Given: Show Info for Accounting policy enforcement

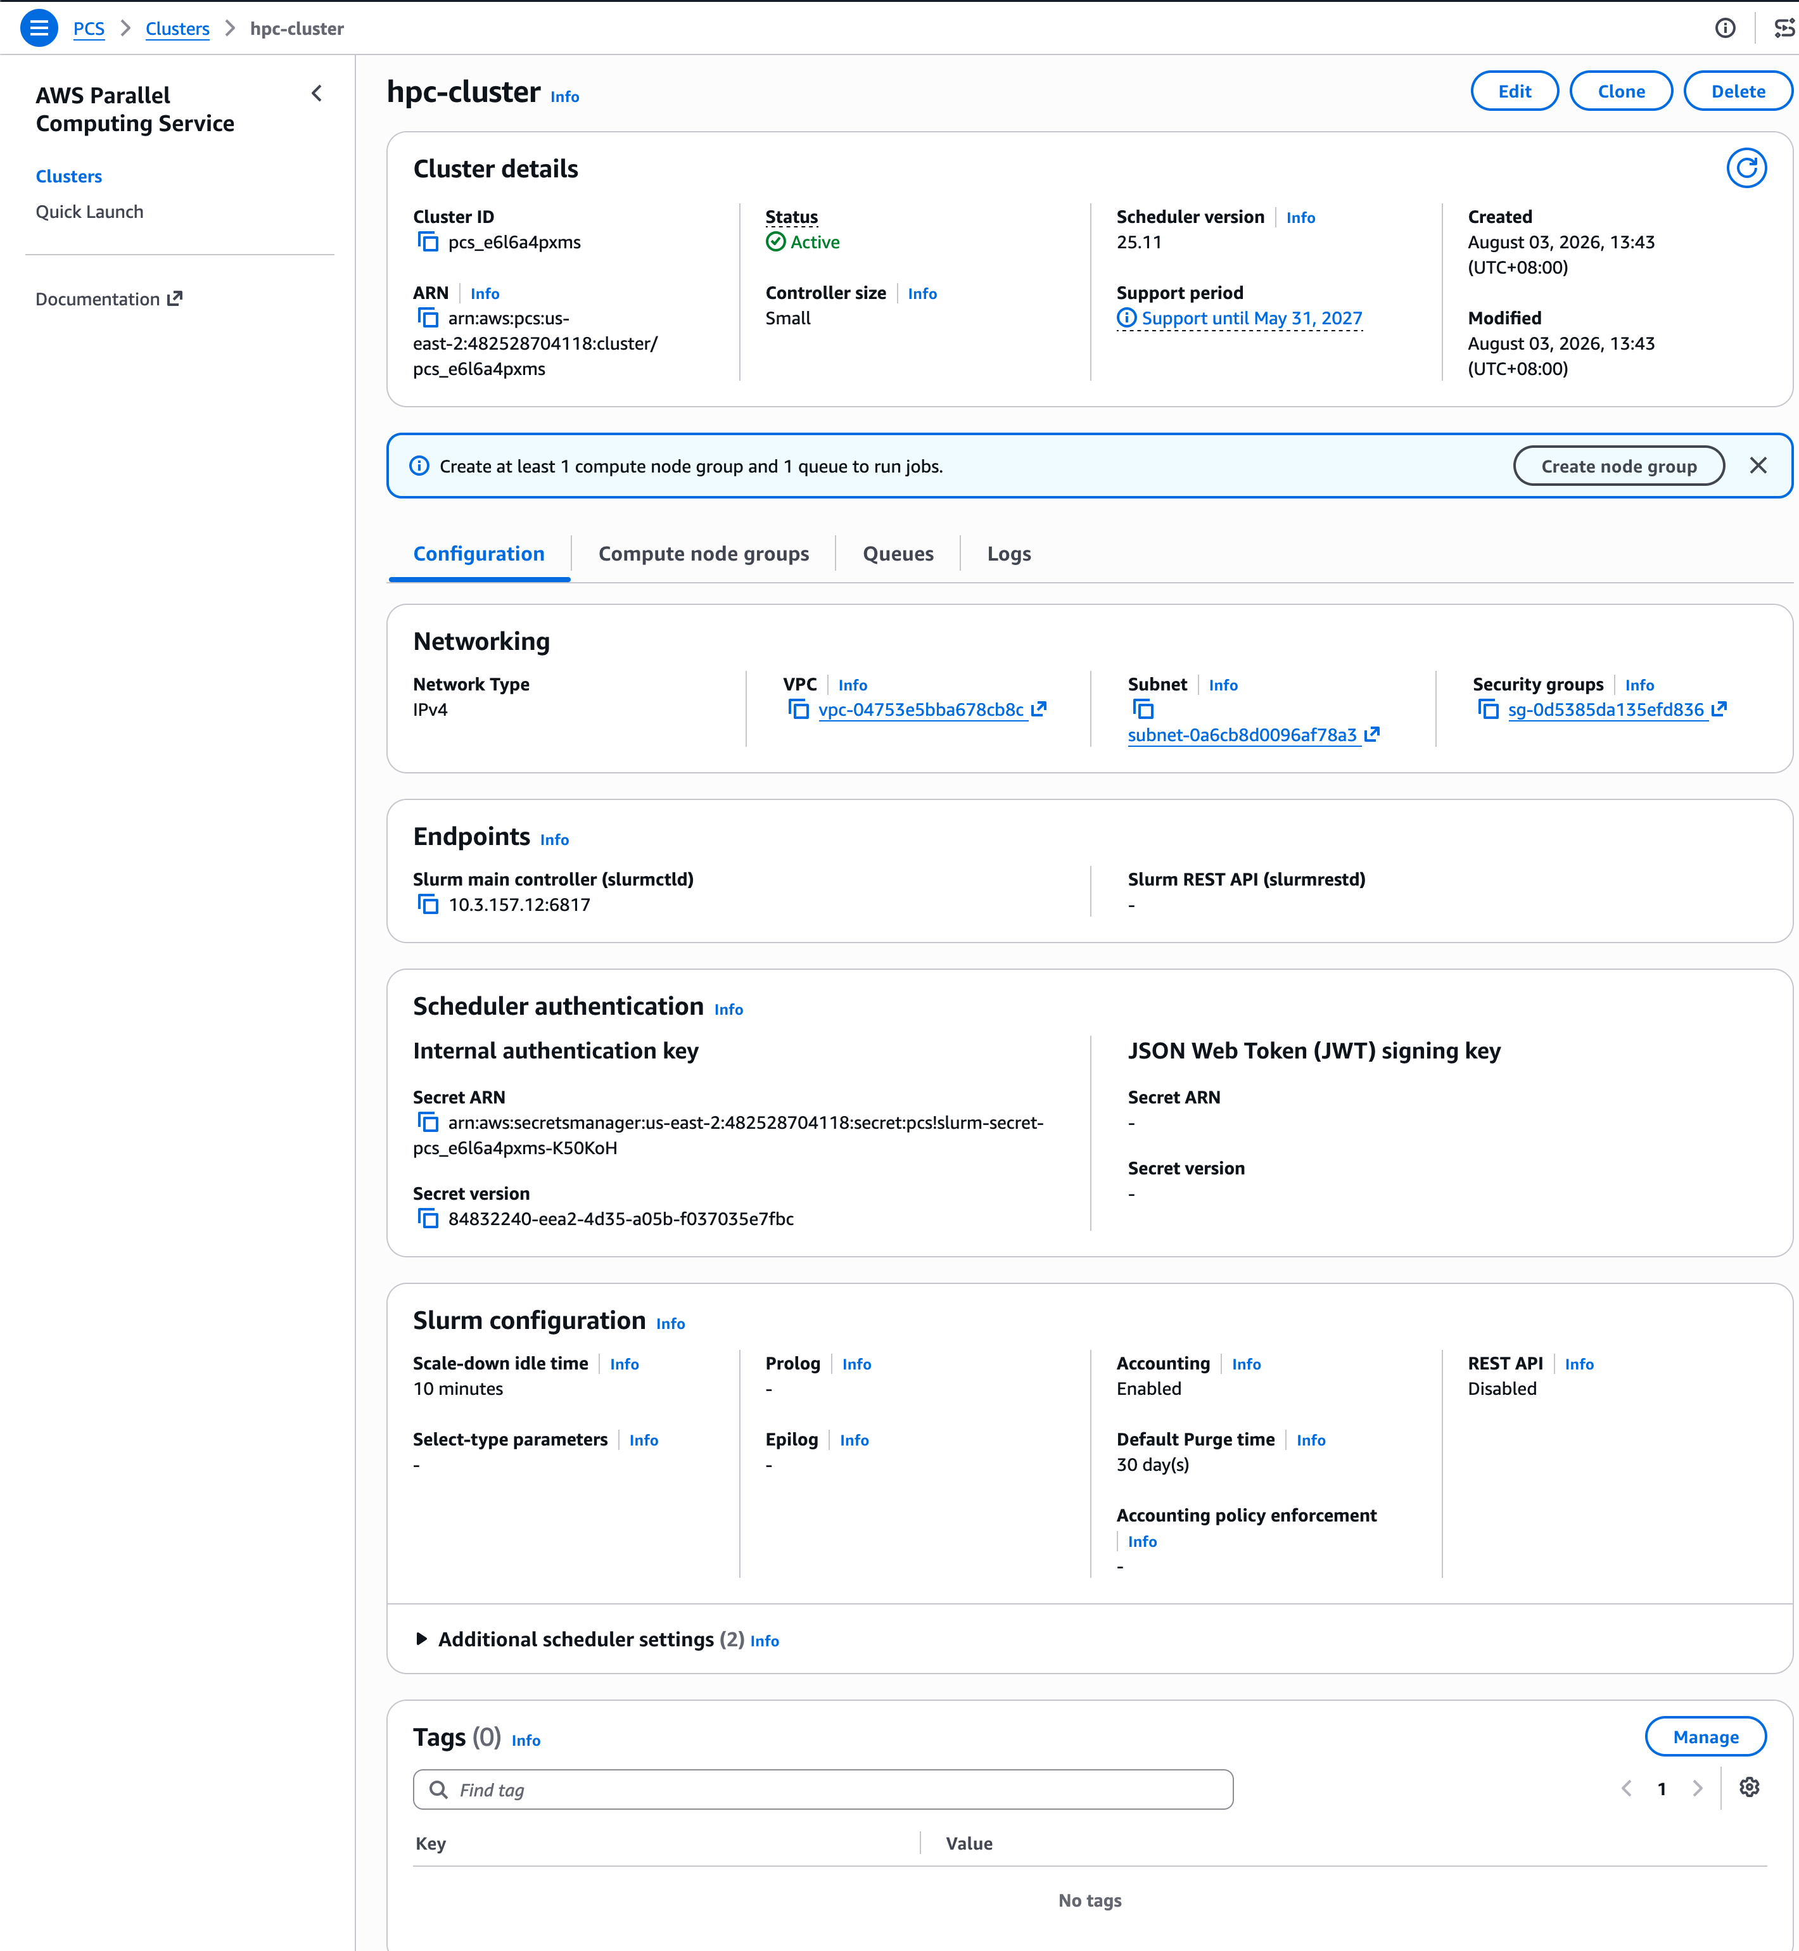Looking at the screenshot, I should pos(1143,1541).
